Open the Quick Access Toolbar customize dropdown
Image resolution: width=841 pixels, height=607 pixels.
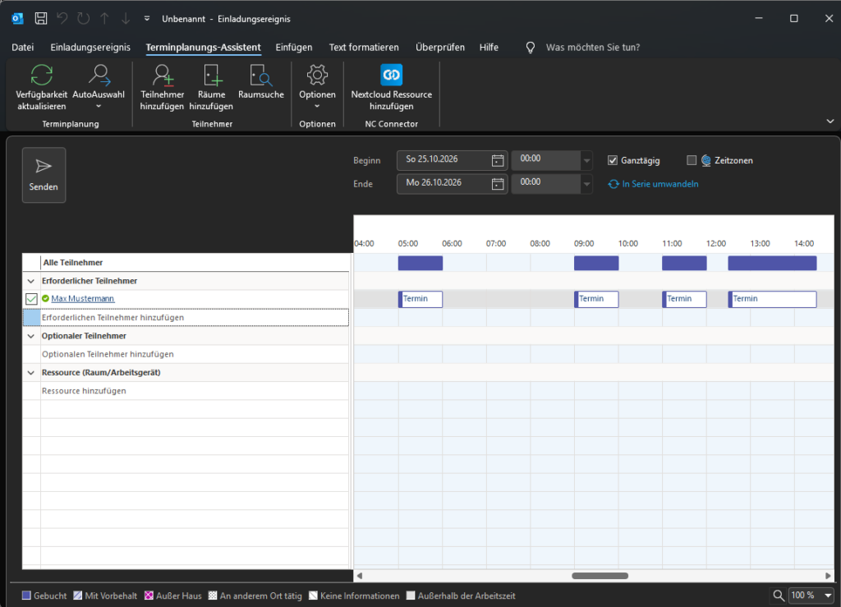pyautogui.click(x=147, y=19)
